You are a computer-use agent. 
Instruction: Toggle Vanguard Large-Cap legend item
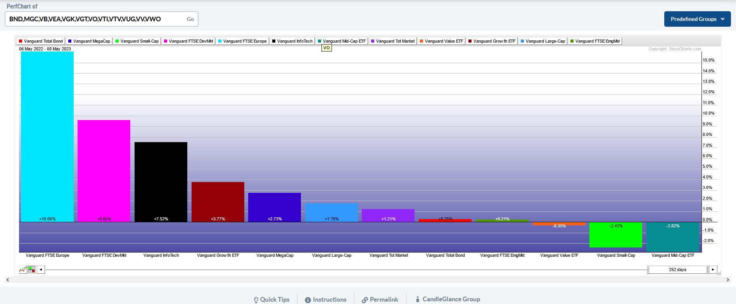pos(543,41)
